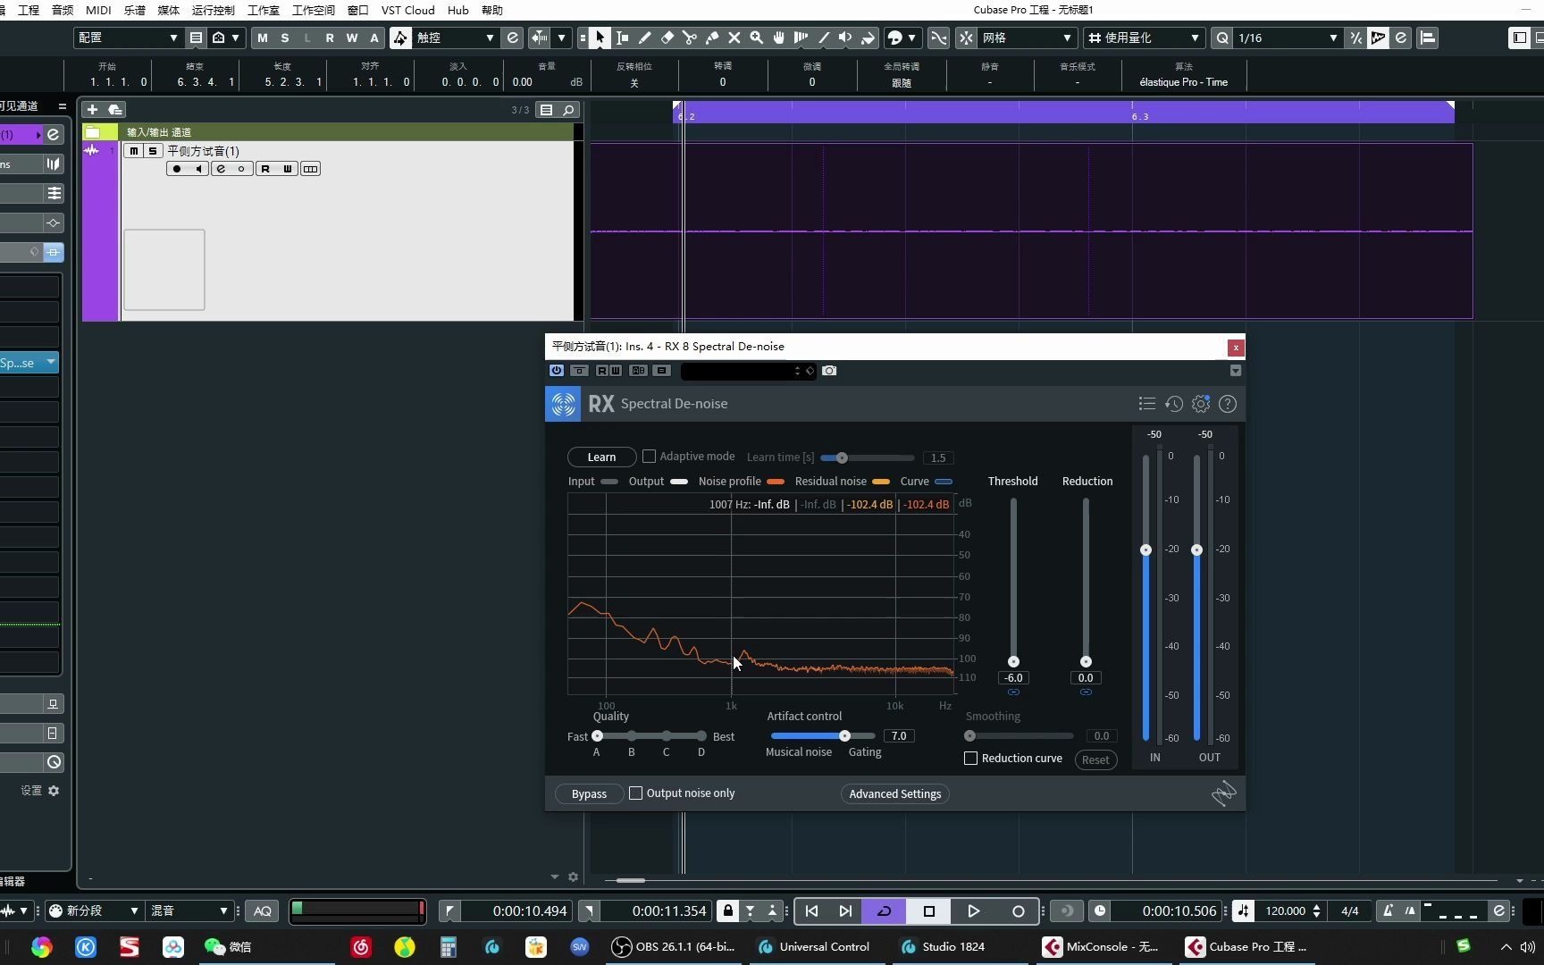Screen dimensions: 1544x965
Task: Open the 音频 menu
Action: pyautogui.click(x=63, y=10)
